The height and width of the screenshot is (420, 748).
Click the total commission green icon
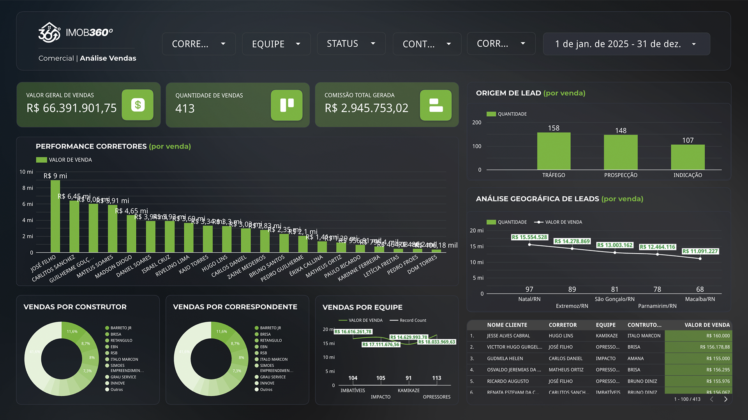(x=436, y=105)
